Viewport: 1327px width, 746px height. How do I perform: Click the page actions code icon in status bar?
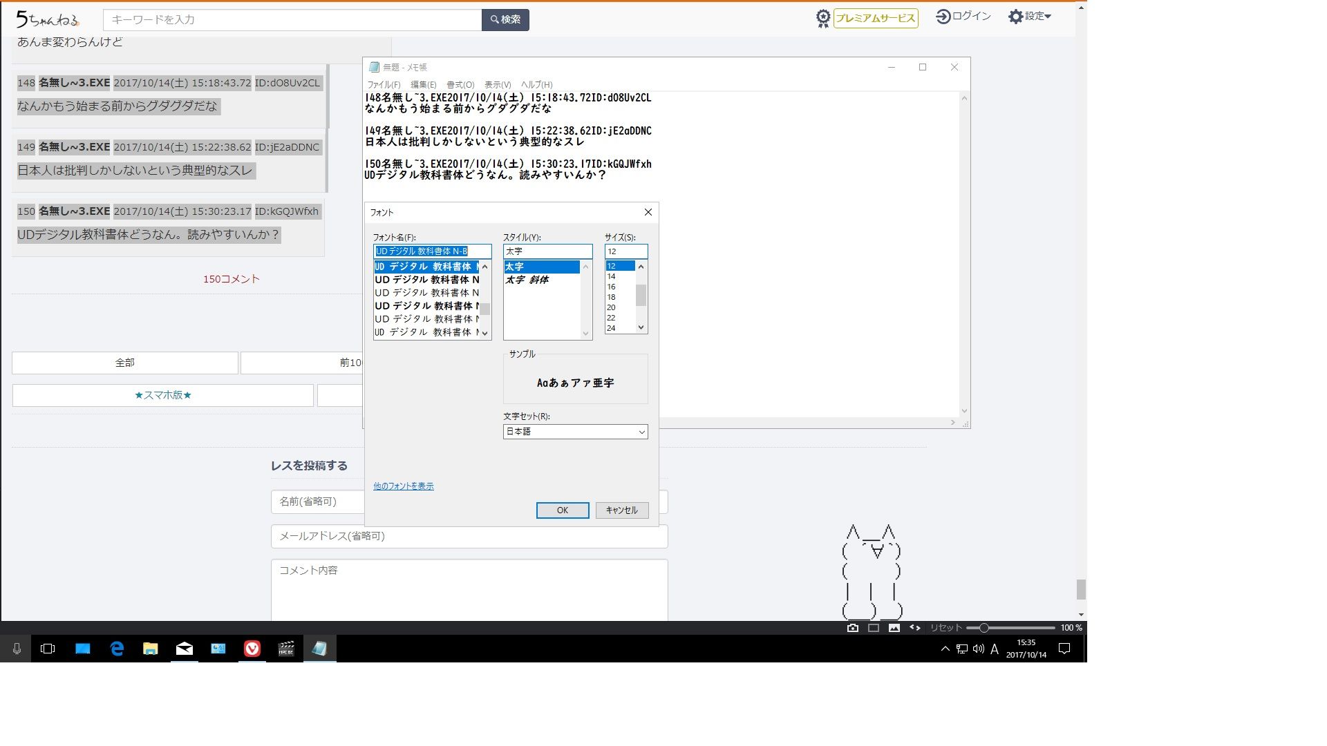point(915,628)
